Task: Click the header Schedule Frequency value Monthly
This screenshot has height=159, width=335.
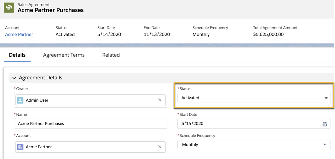Action: [201, 34]
